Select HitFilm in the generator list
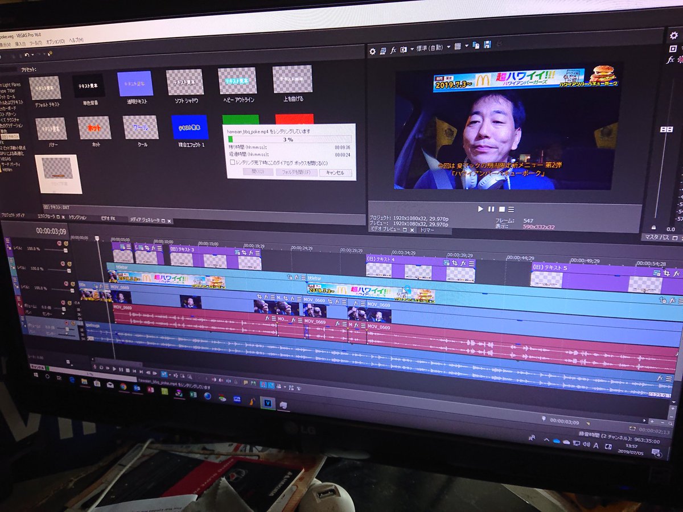The image size is (683, 512). (x=9, y=170)
